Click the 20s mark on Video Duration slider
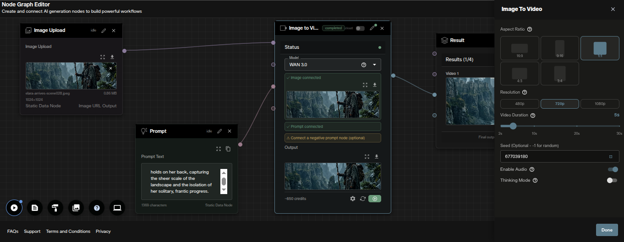Image resolution: width=624 pixels, height=242 pixels. 577,126
